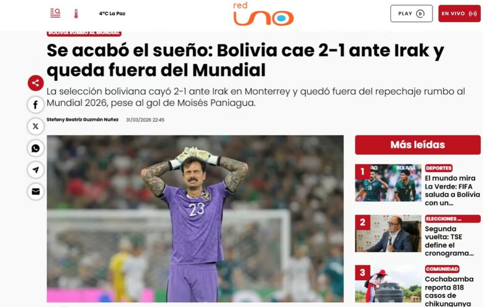Open the menu search icon in the header
Image resolution: width=483 pixels, height=307 pixels.
55,13
